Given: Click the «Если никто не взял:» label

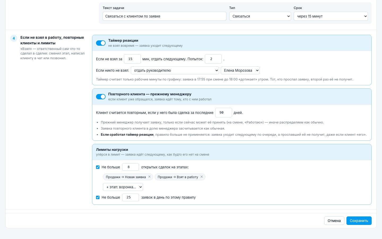Looking at the screenshot, I should (x=112, y=70).
